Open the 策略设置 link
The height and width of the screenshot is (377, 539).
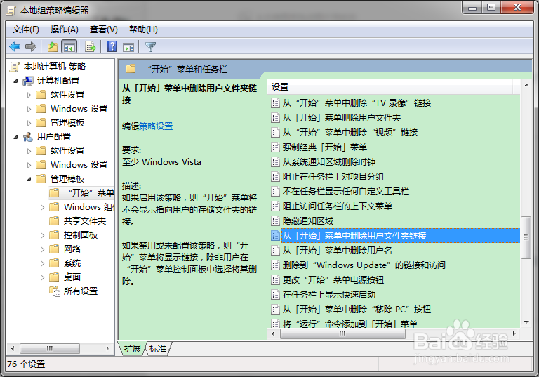point(156,126)
